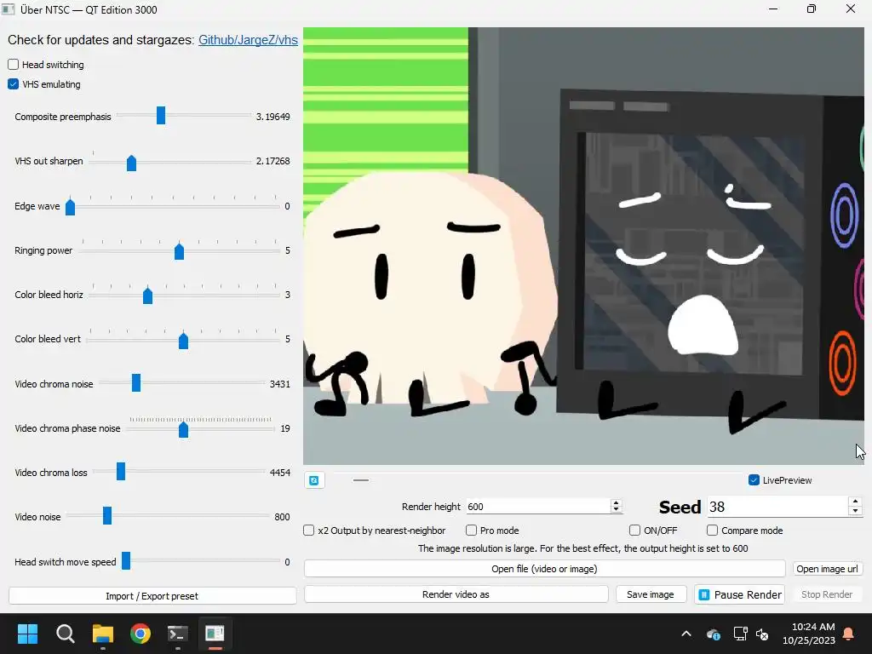872x654 pixels.
Task: Increment the Seed value up arrow
Action: coord(855,502)
